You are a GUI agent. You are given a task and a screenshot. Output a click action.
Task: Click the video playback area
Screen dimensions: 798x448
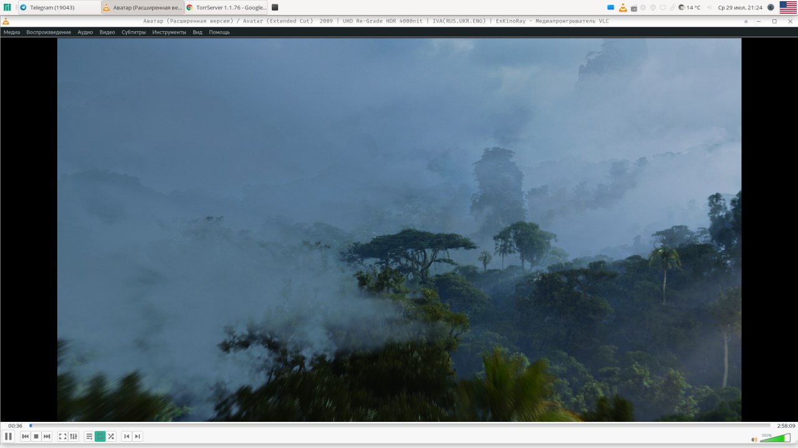[399, 230]
